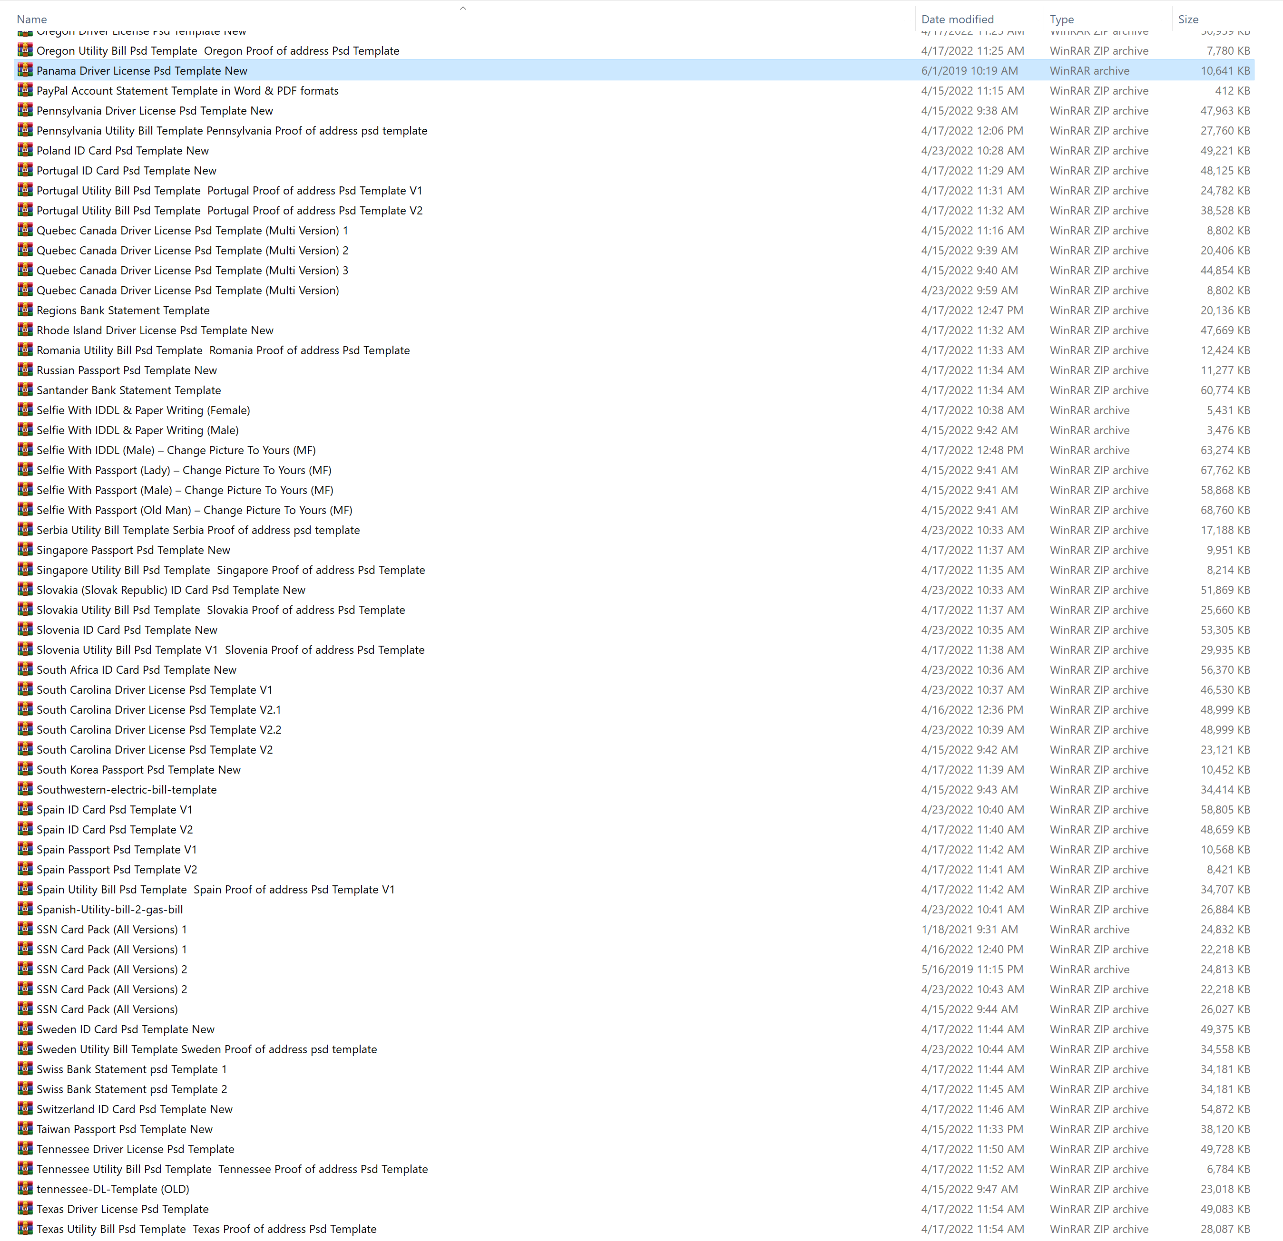Click archive icon of the selected Panama row
The image size is (1283, 1241).
pos(25,70)
